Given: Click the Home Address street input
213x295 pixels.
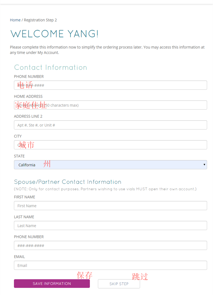Looking at the screenshot, I should [110, 105].
